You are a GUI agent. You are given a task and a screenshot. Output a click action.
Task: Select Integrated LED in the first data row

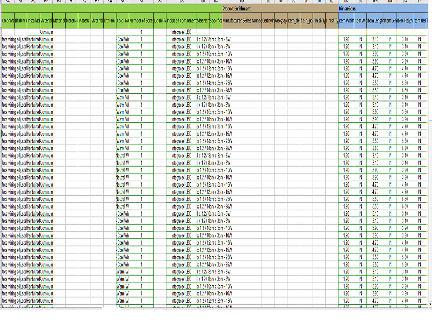click(181, 32)
